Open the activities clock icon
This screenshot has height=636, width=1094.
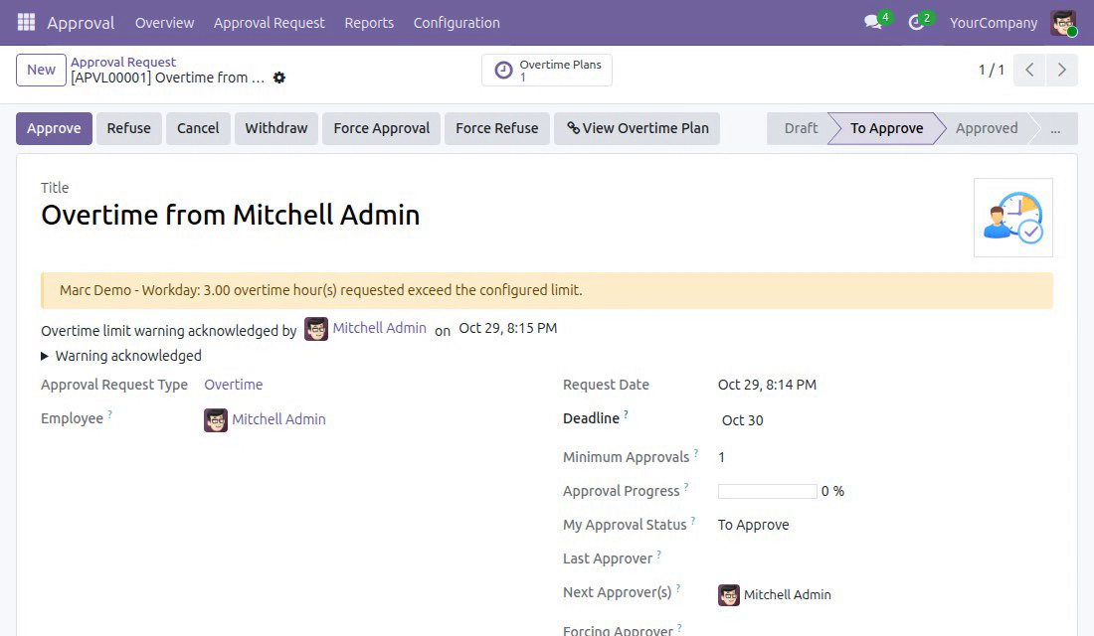pos(916,22)
